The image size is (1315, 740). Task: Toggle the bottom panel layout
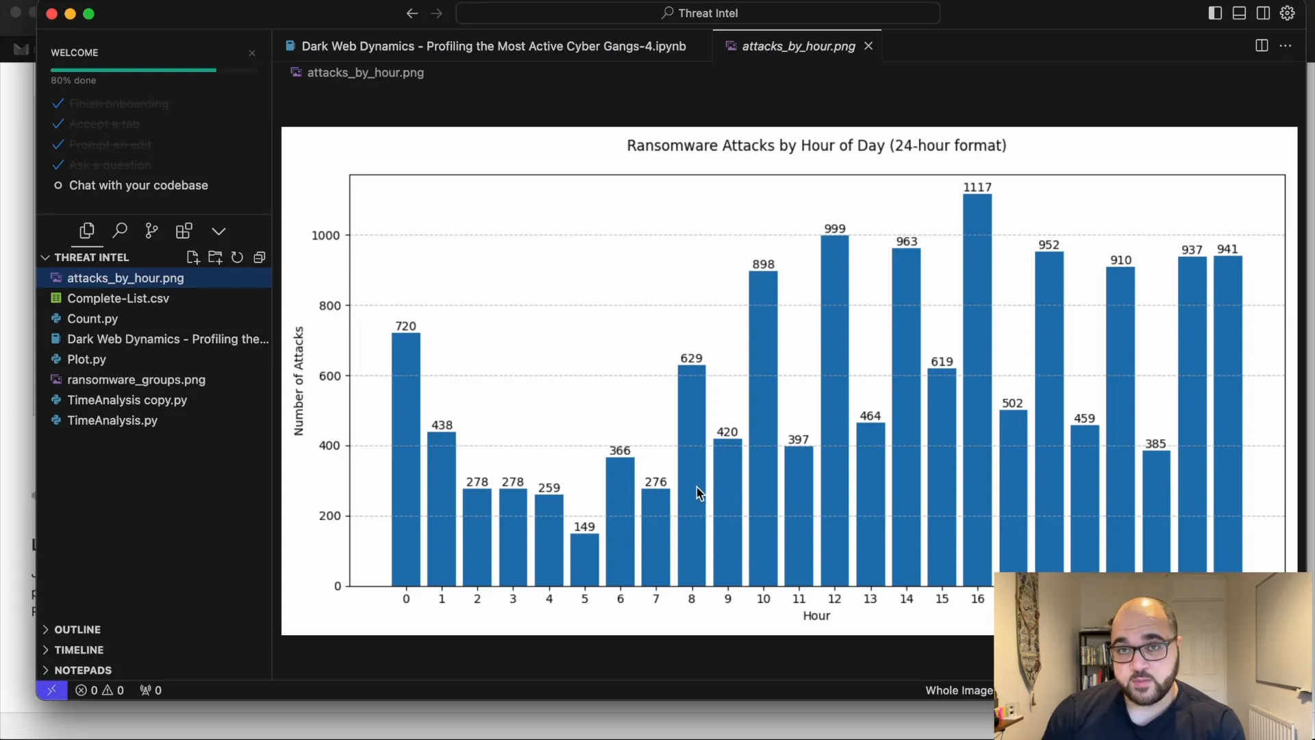[1239, 13]
